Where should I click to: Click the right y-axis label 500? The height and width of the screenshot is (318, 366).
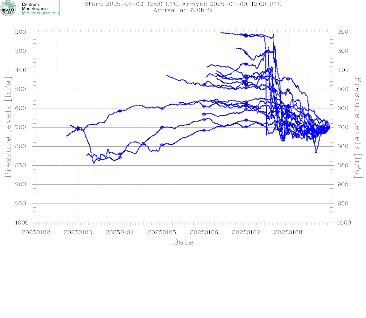pyautogui.click(x=343, y=89)
